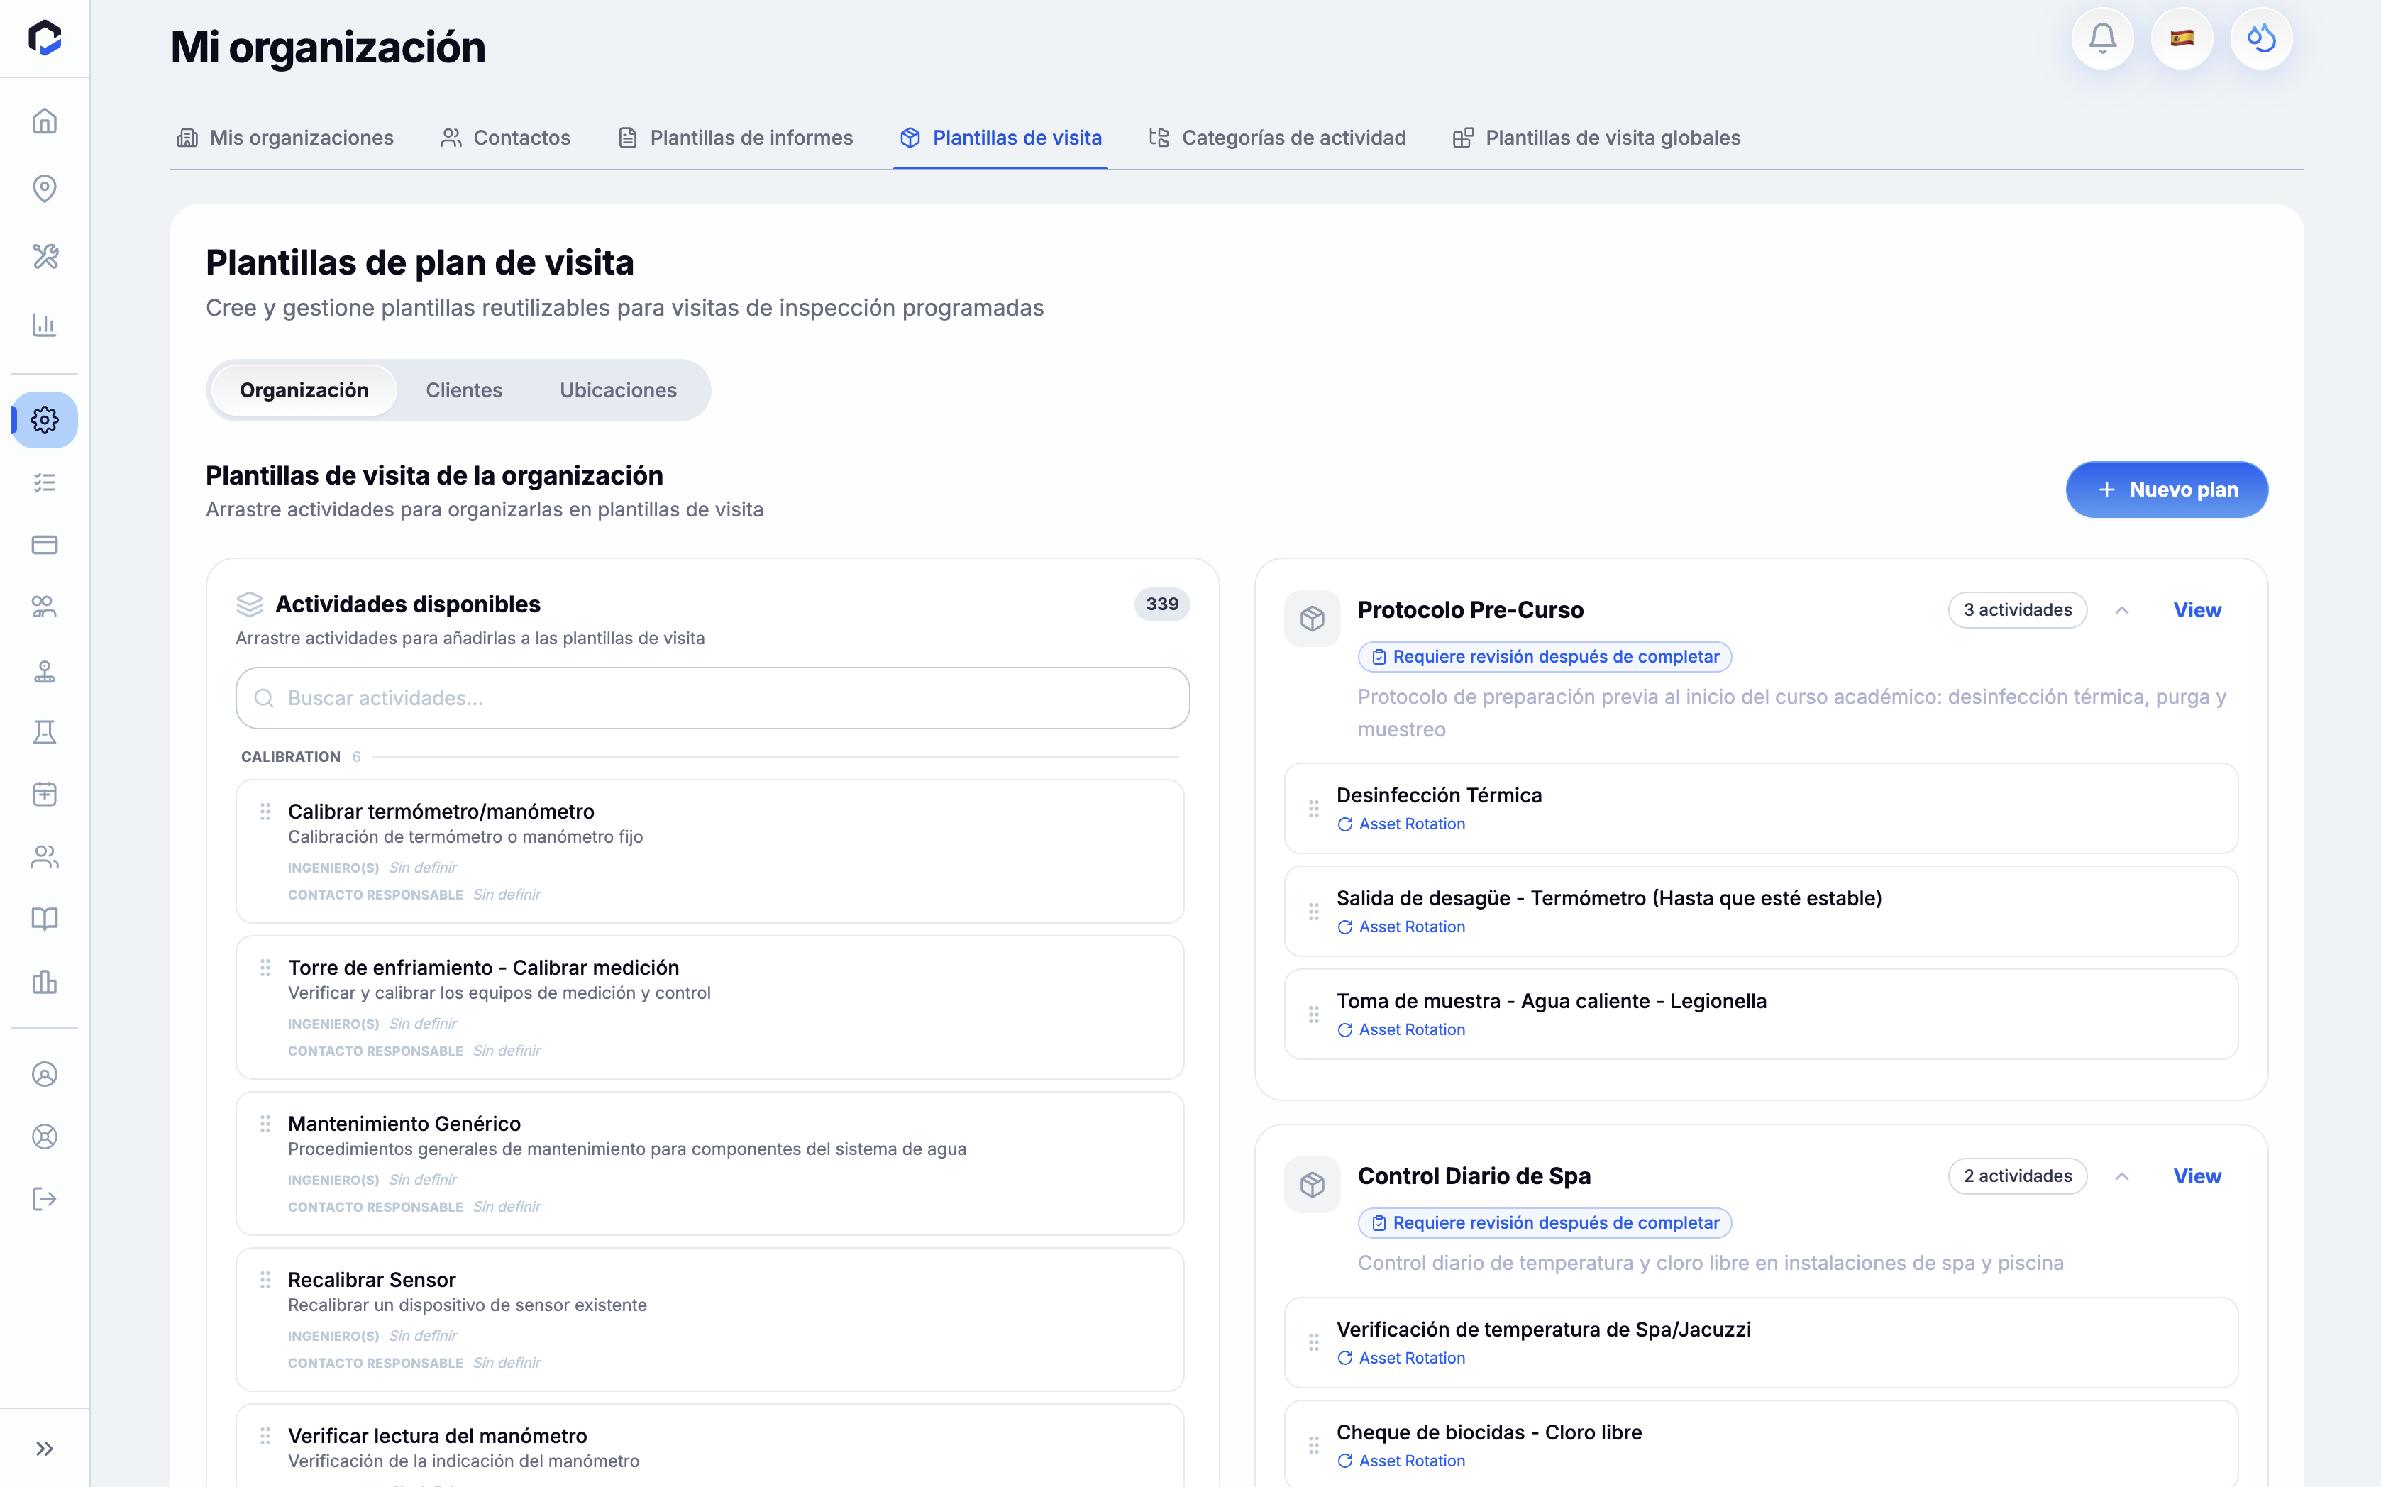
Task: Switch to Plantillas de informes tab
Action: pos(736,138)
